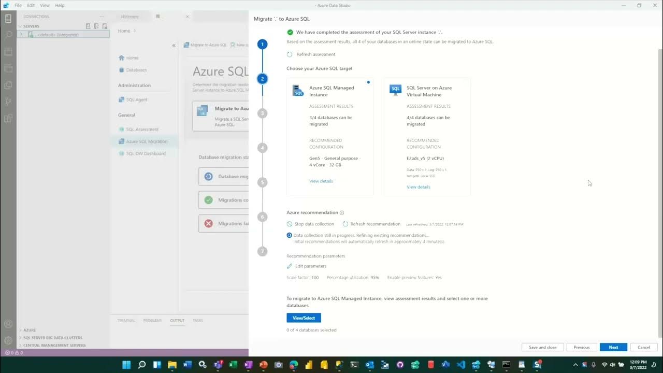Click the Azure SQL Managed Instance card icon
The height and width of the screenshot is (373, 663).
tap(298, 90)
